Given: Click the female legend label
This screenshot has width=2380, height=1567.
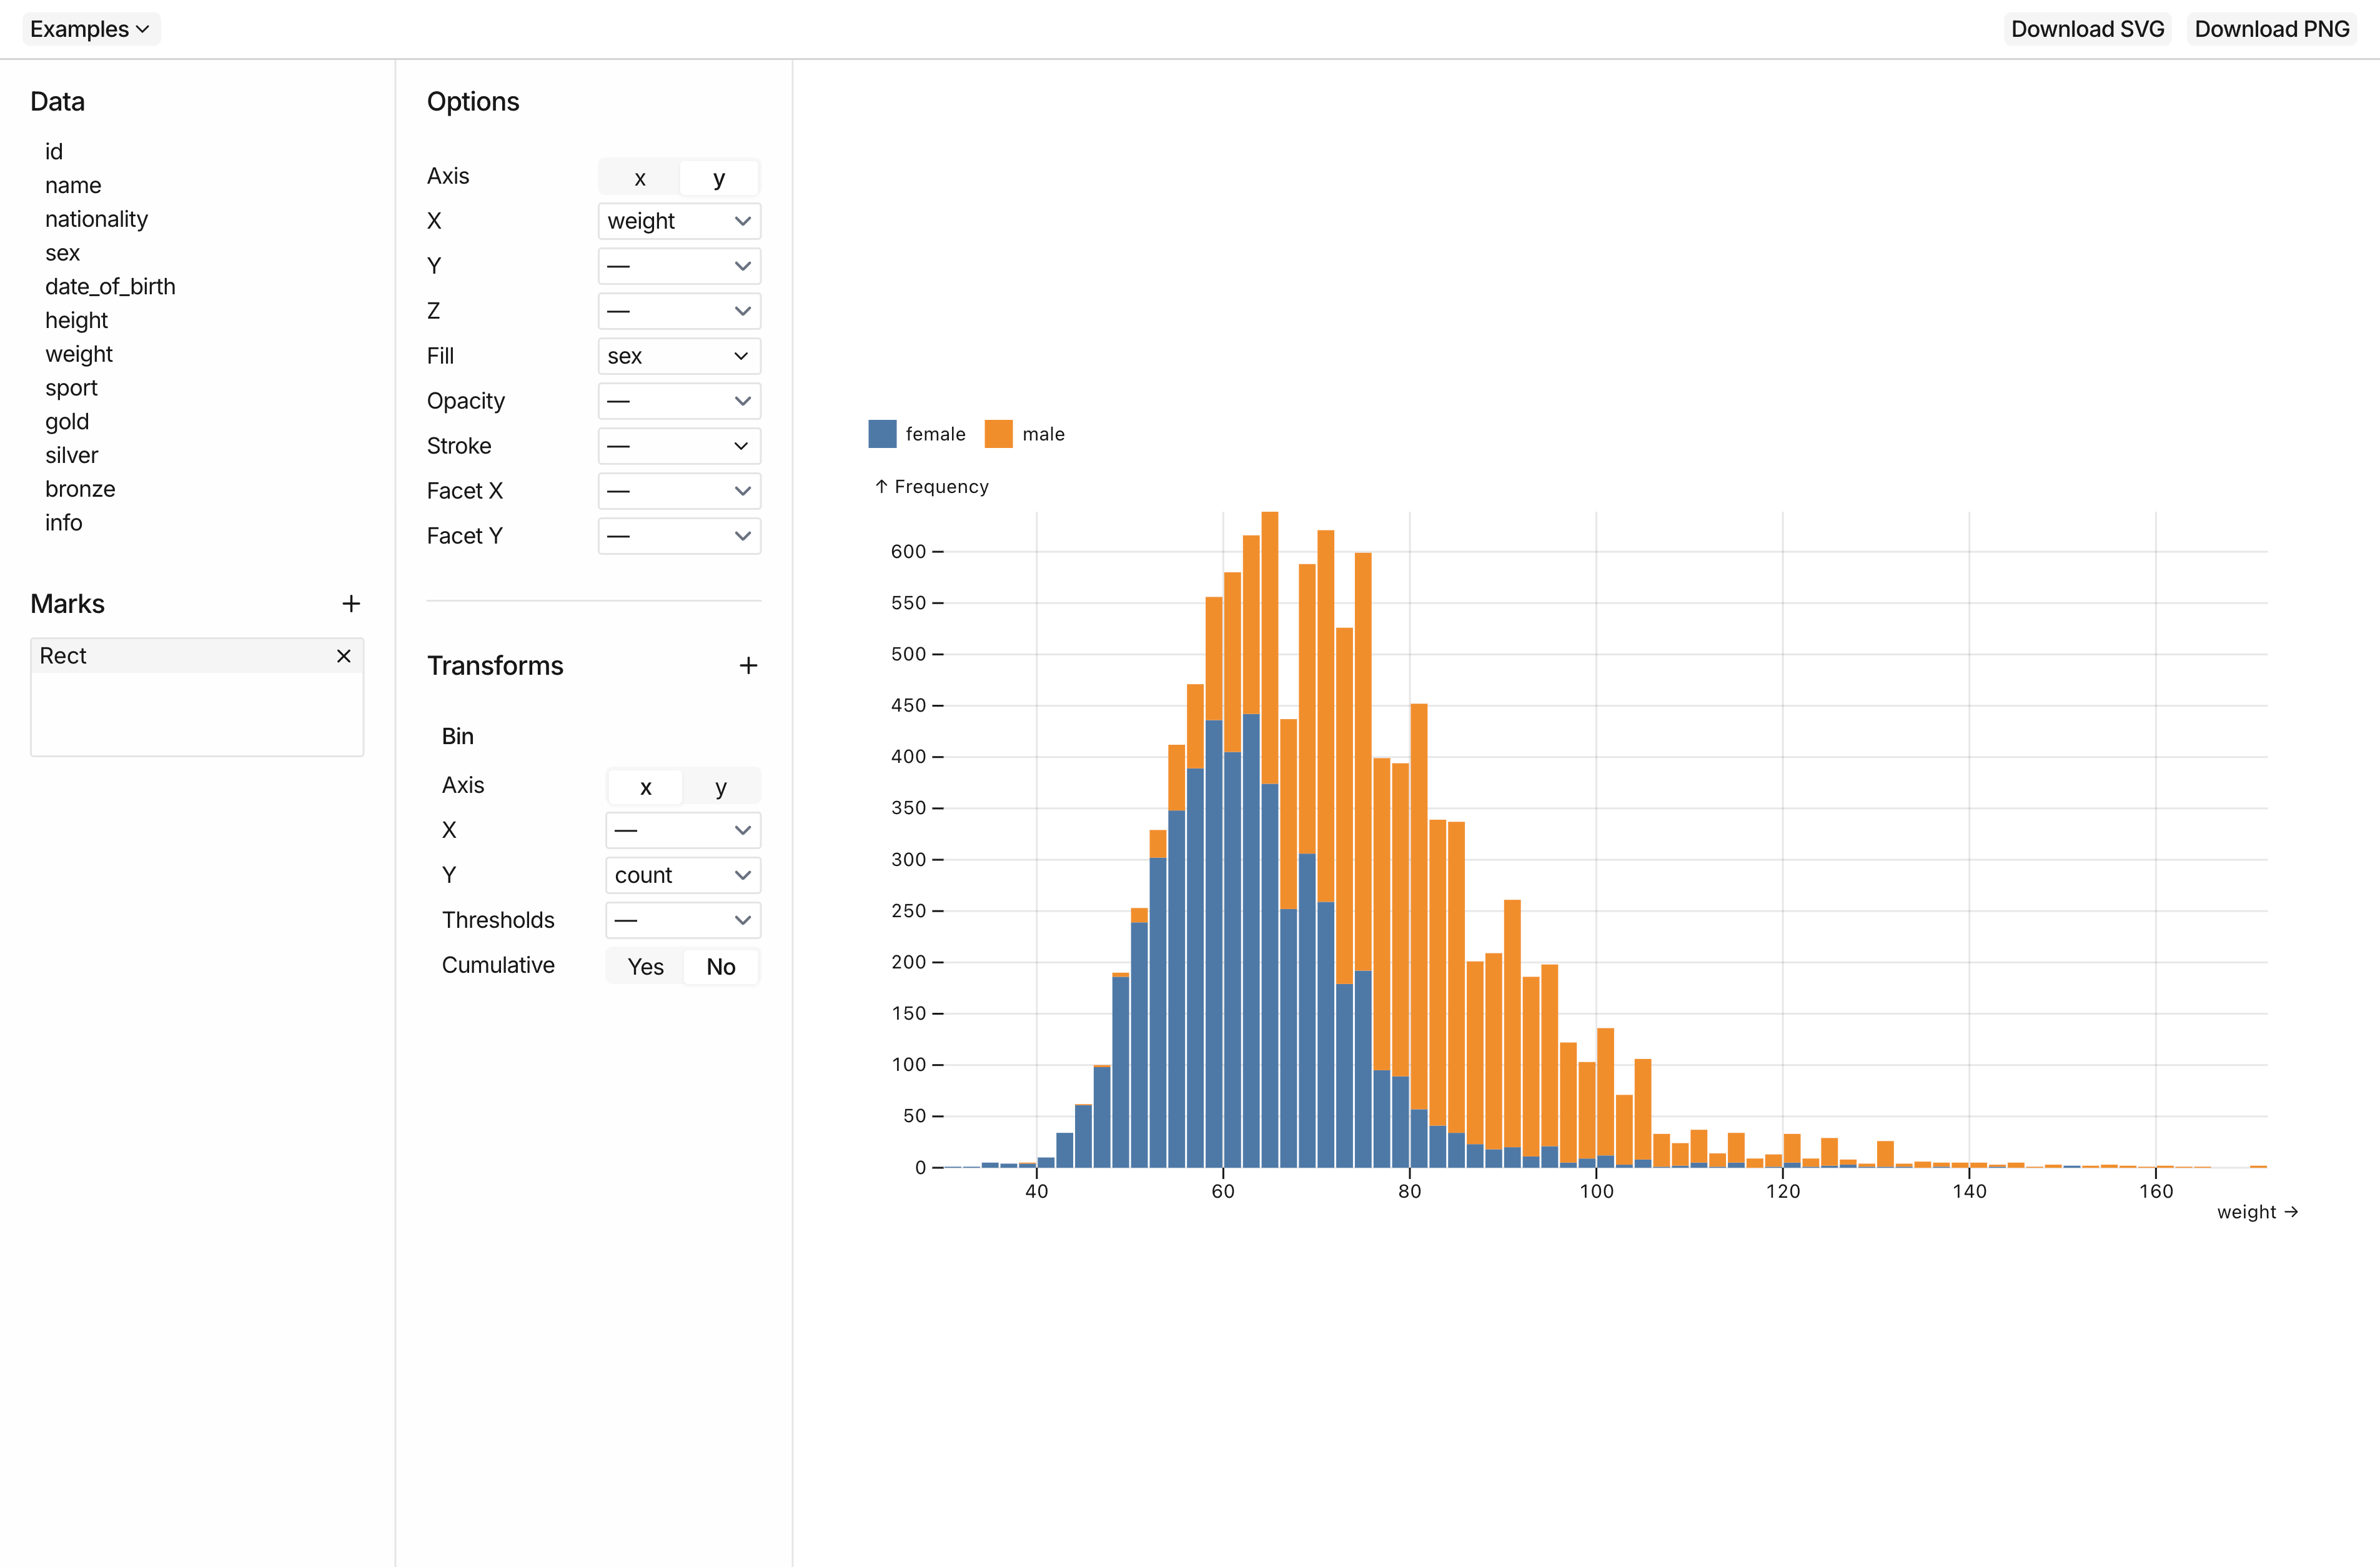Looking at the screenshot, I should (936, 434).
